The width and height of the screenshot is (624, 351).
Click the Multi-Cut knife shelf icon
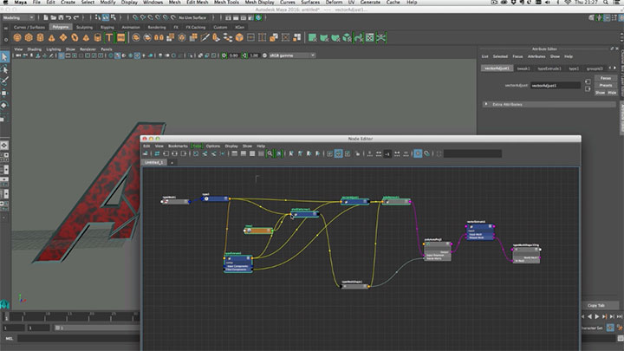205,38
